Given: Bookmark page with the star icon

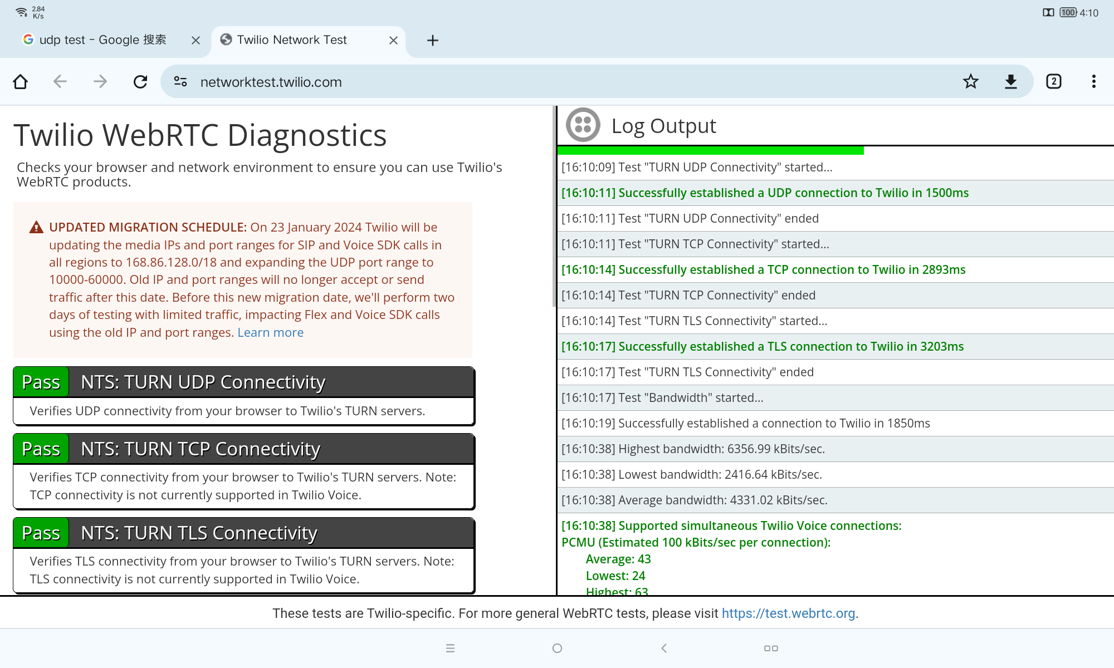Looking at the screenshot, I should click(x=970, y=82).
